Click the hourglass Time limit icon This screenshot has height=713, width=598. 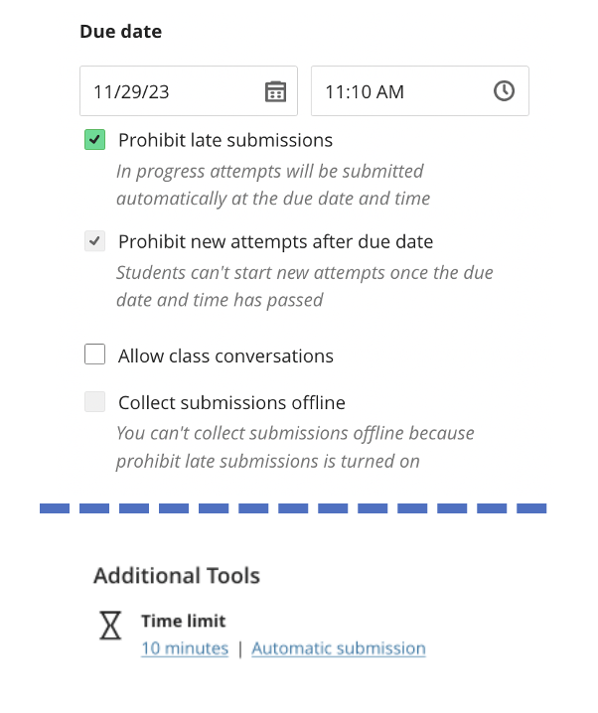point(111,626)
